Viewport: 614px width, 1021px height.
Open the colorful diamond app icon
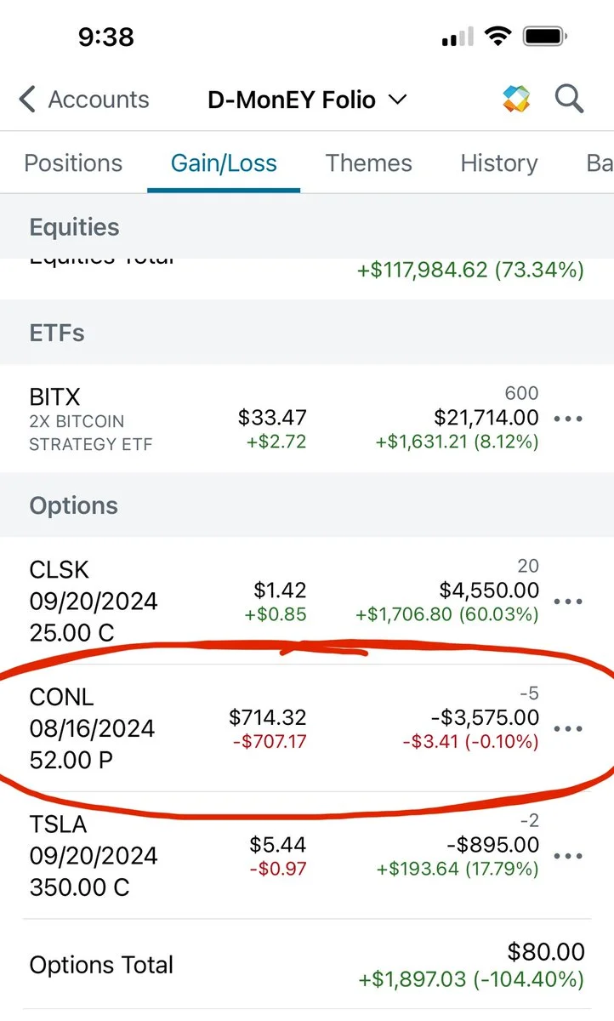pos(516,99)
